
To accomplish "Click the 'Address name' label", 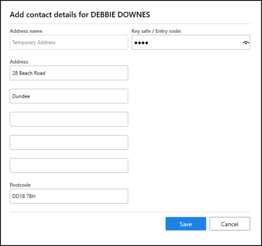I will [x=26, y=31].
